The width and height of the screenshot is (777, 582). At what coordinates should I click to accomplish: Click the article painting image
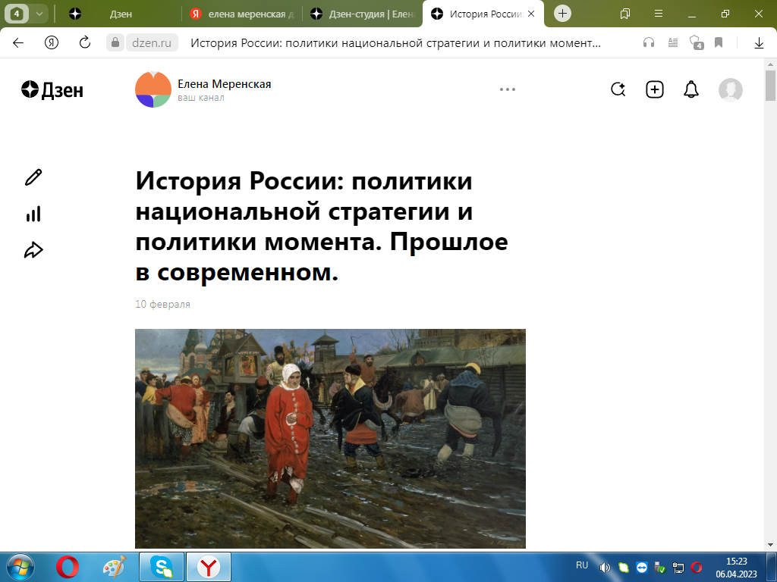[330, 439]
